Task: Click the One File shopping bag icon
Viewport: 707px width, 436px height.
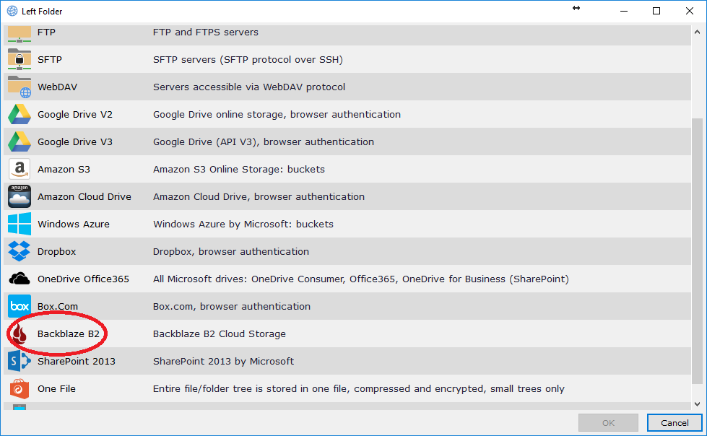Action: (19, 388)
